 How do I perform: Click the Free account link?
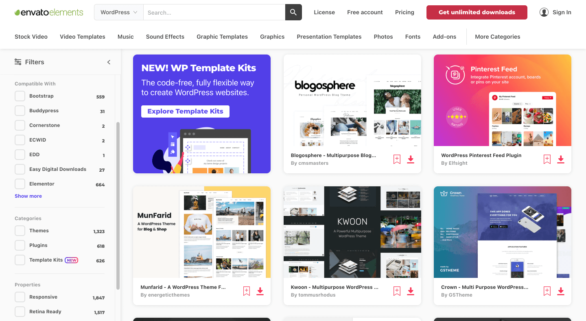pos(365,12)
